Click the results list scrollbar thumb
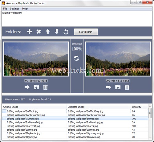This screenshot has height=142, width=154. (150, 113)
